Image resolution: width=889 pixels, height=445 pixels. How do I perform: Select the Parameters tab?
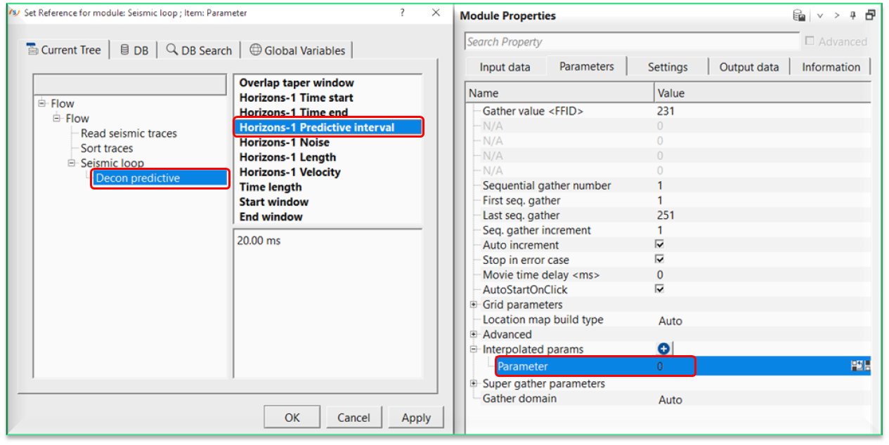pos(587,67)
